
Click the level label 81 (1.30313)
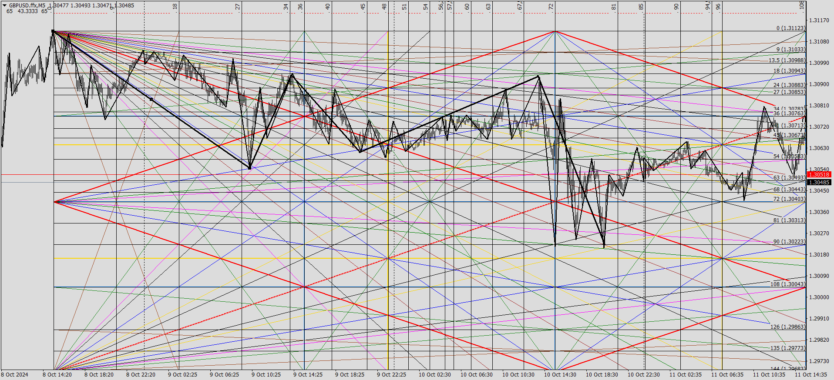click(x=789, y=220)
